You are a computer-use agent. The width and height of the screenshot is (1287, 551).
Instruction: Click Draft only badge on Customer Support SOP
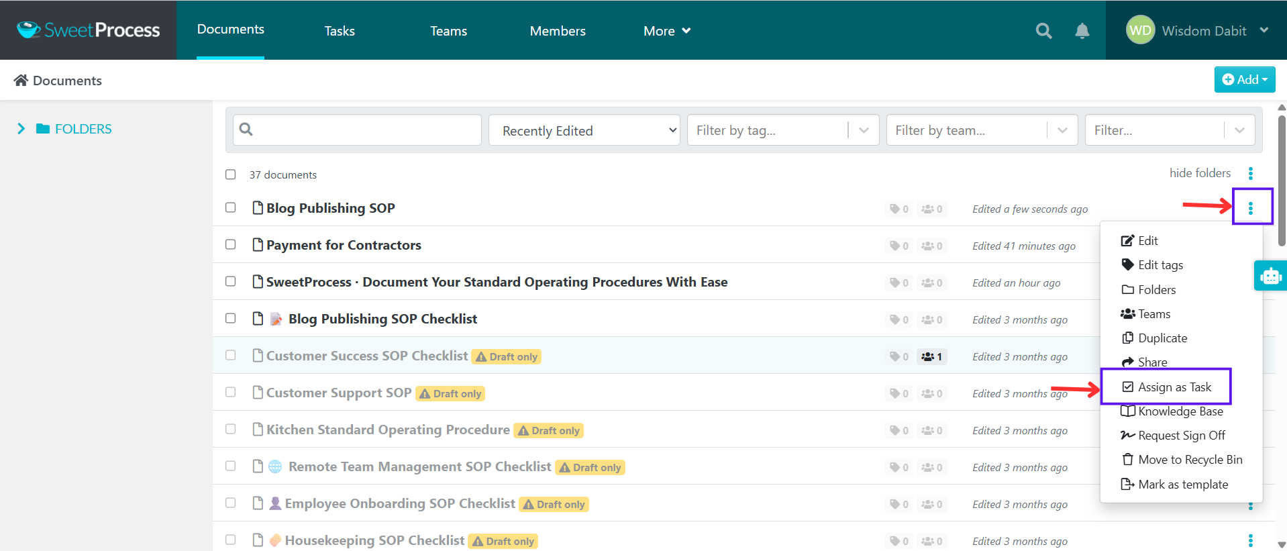click(450, 394)
